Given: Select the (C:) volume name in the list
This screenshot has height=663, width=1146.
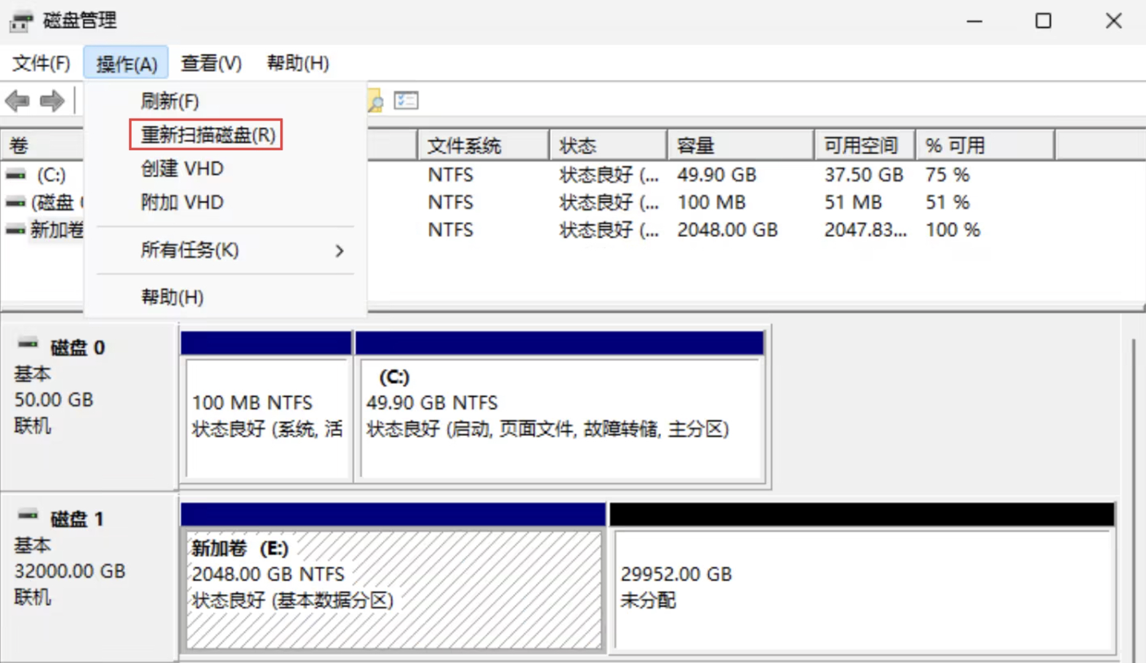Looking at the screenshot, I should point(51,175).
